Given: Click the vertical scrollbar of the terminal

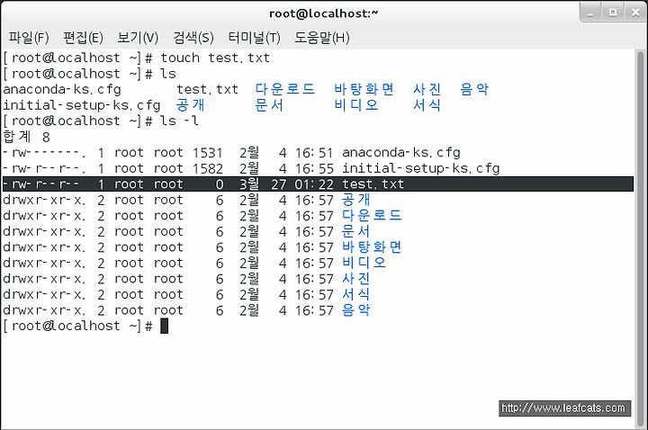Looking at the screenshot, I should [640, 237].
